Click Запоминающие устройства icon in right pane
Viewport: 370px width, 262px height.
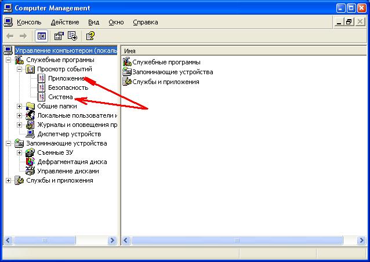pos(127,72)
